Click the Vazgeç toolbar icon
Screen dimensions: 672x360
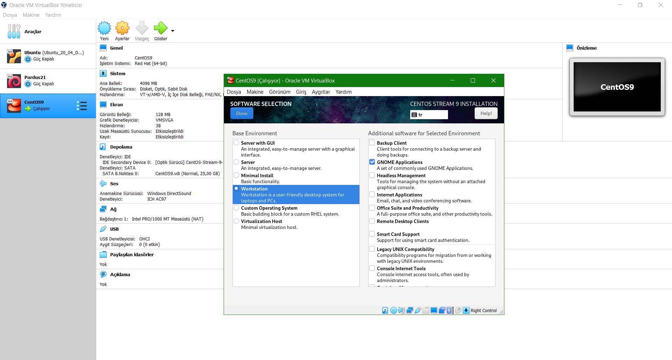coord(142,28)
